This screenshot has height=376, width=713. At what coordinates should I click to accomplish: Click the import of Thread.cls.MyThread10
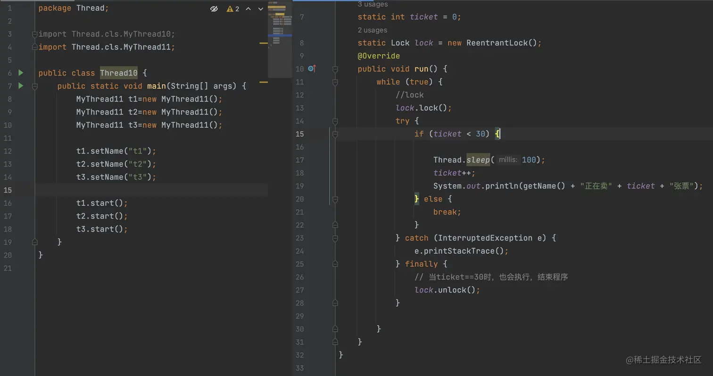click(x=107, y=34)
